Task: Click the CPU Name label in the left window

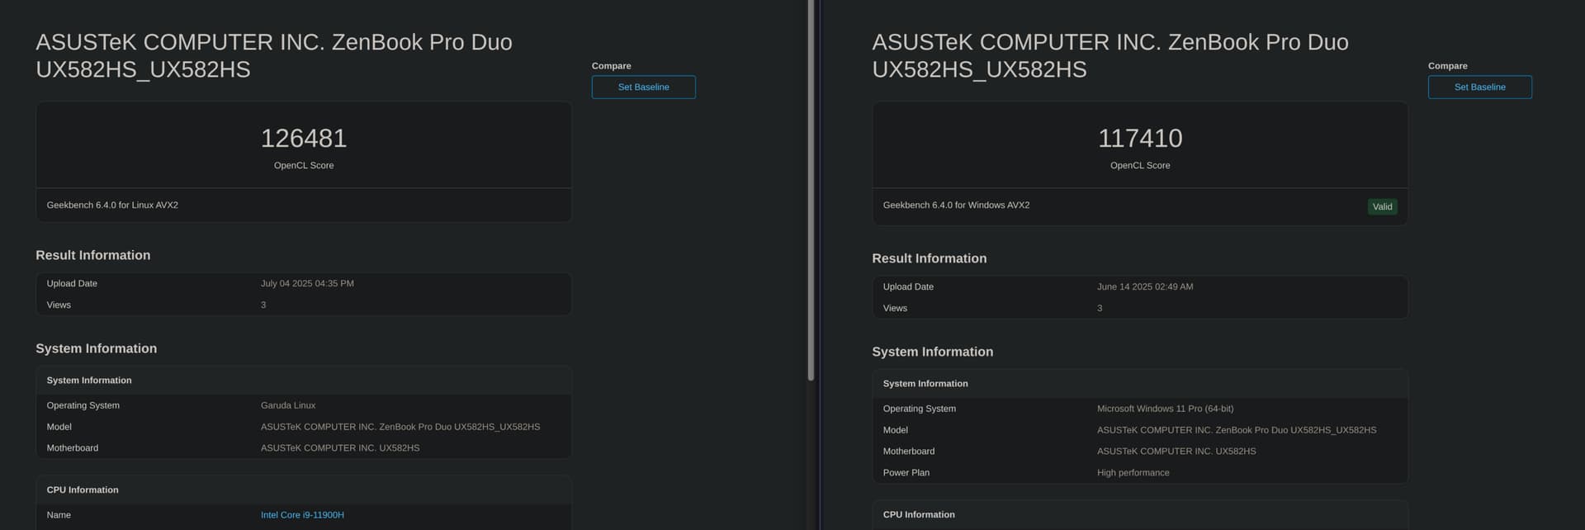Action: point(59,515)
